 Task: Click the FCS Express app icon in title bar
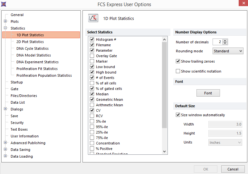point(3,4)
